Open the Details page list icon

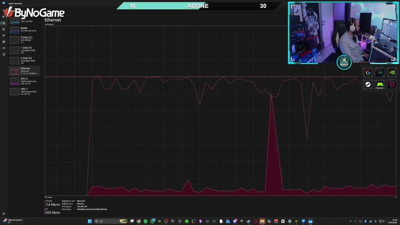click(4, 48)
